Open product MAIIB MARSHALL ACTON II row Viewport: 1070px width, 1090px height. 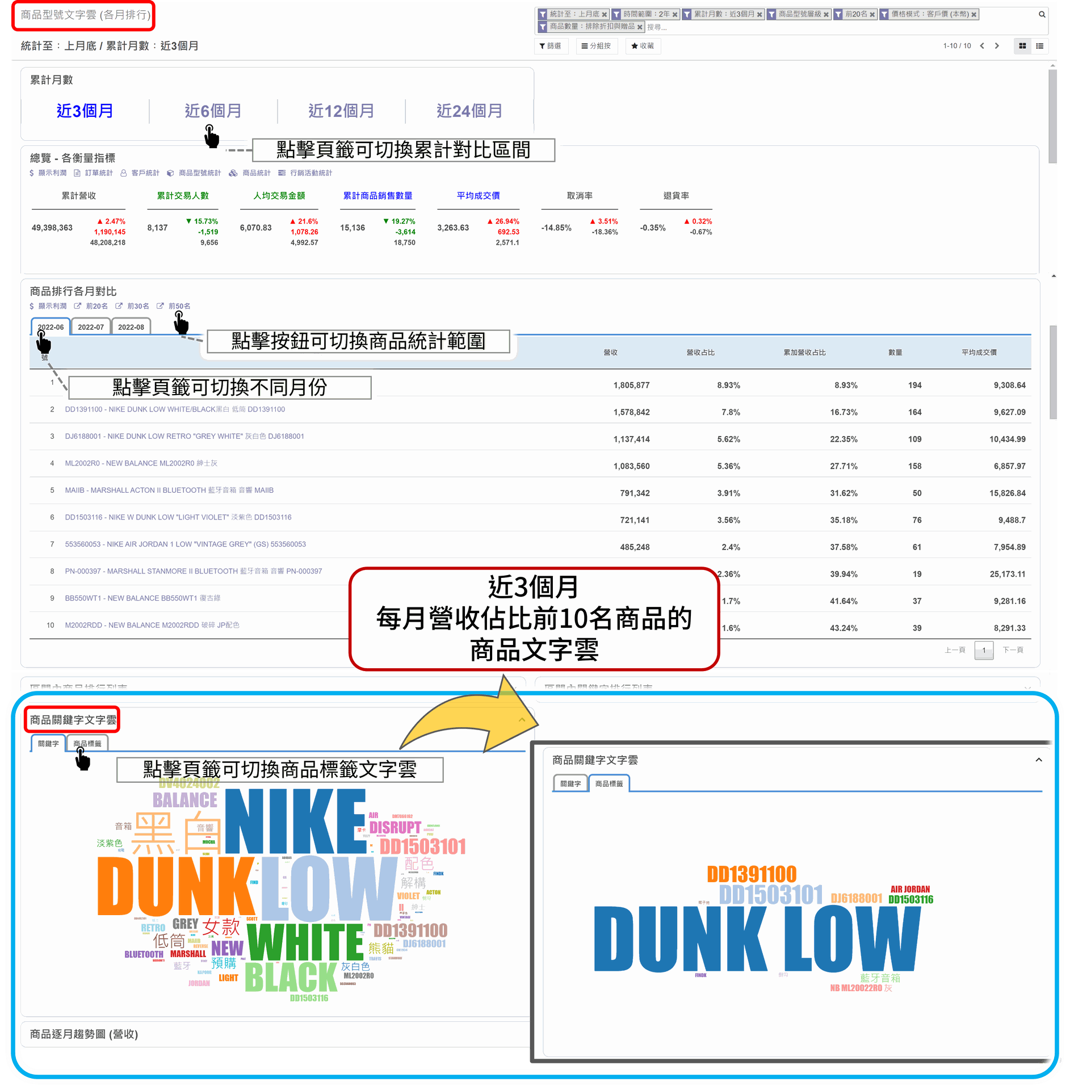tap(169, 491)
